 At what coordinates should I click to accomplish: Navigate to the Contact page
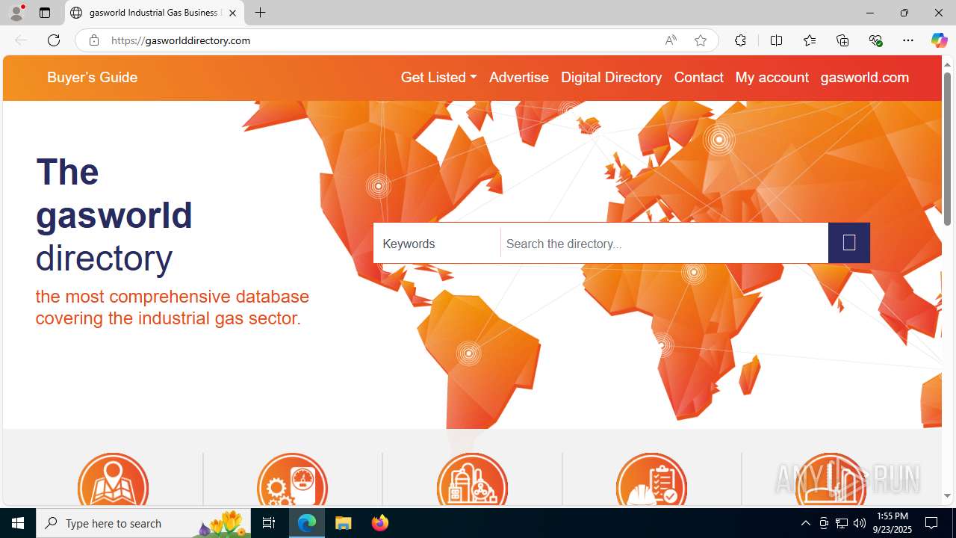pos(698,77)
